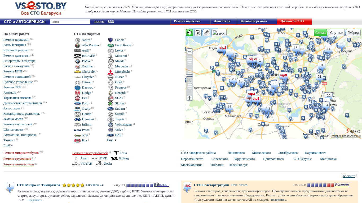Open СТО Мибро на Тимирязева listing
The height and width of the screenshot is (203, 362).
pyautogui.click(x=38, y=185)
